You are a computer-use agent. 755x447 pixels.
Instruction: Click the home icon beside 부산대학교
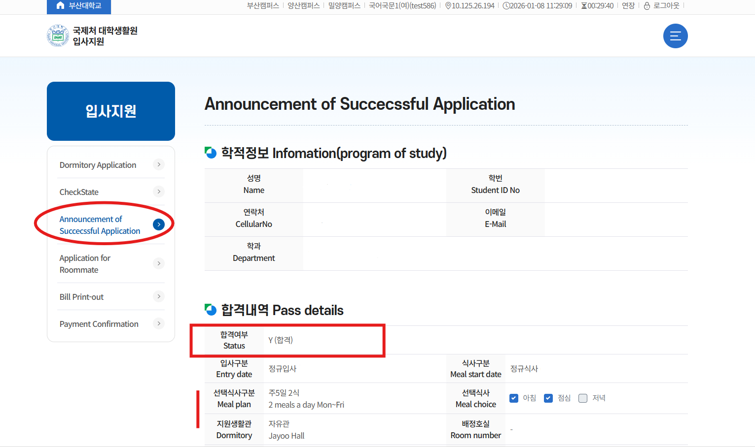(x=60, y=5)
